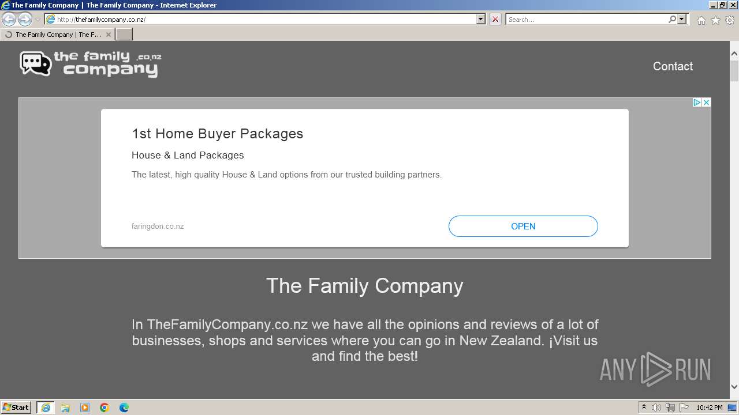Open File Explorer from taskbar
The height and width of the screenshot is (415, 739).
click(x=65, y=408)
